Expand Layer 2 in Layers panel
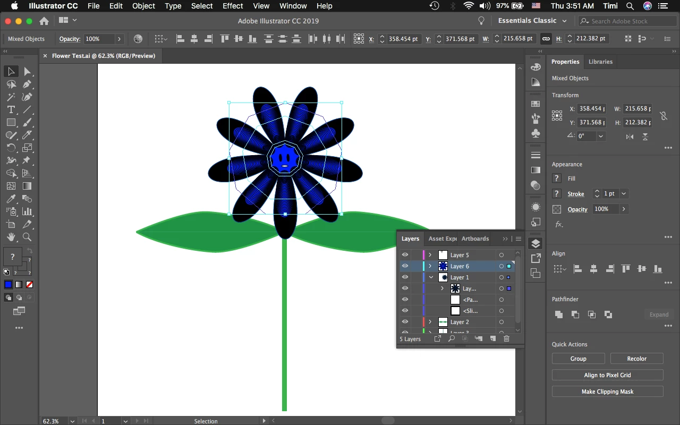 [x=430, y=322]
